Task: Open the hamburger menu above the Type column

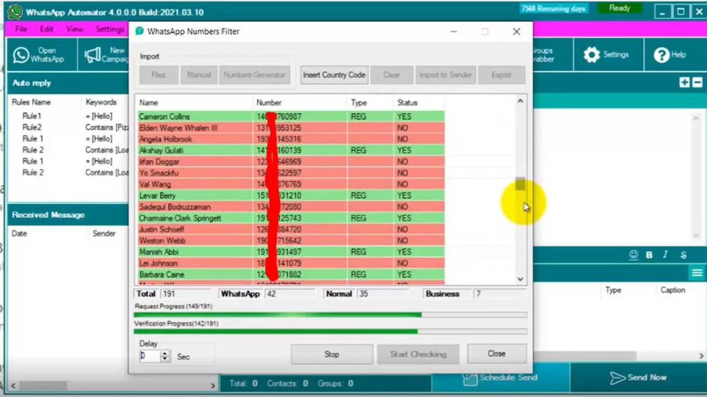Action: 697,273
